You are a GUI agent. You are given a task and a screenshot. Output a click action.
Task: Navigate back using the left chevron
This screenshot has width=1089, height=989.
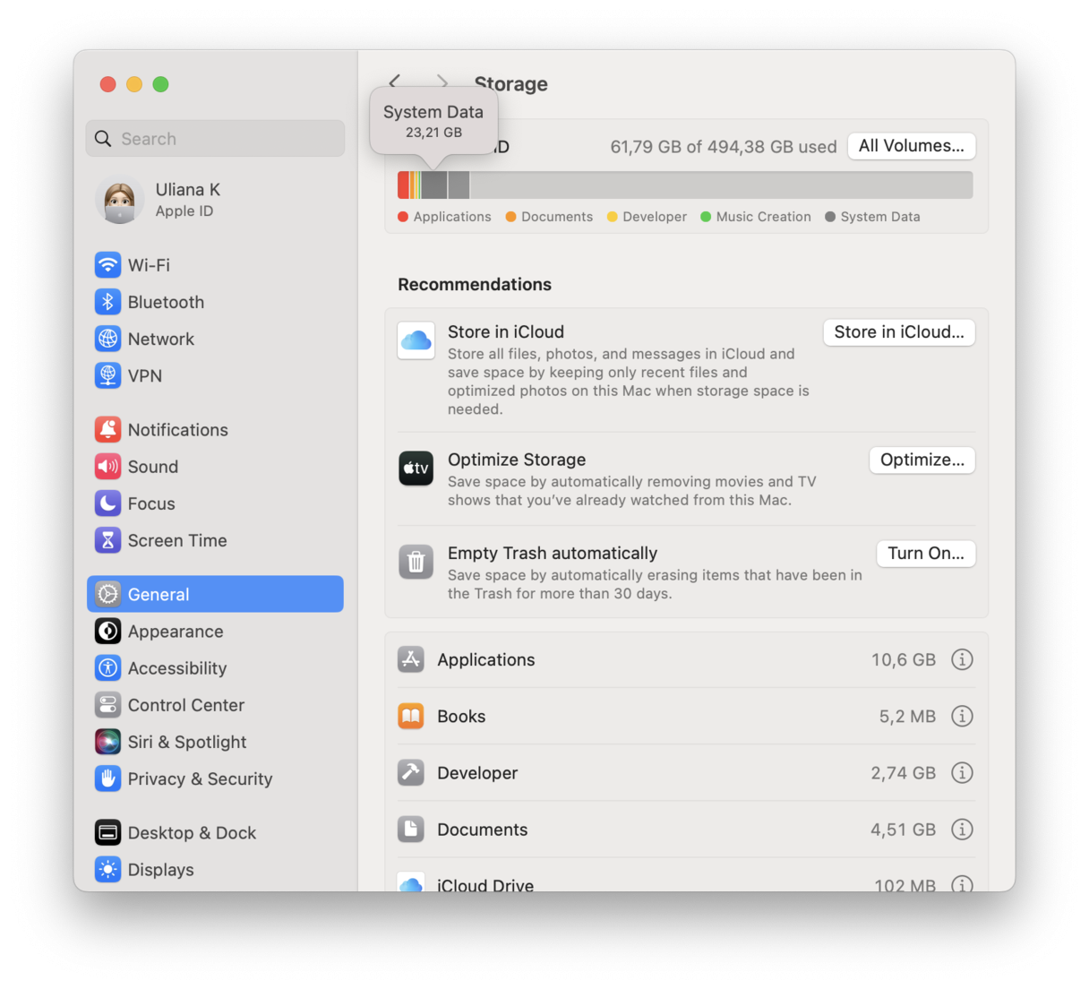[x=395, y=83]
